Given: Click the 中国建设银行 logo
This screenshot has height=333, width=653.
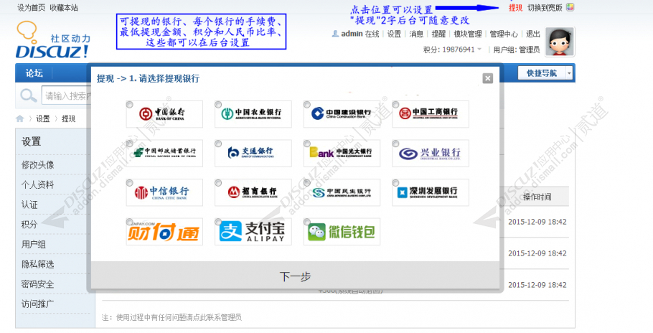Looking at the screenshot, I should click(x=342, y=114).
